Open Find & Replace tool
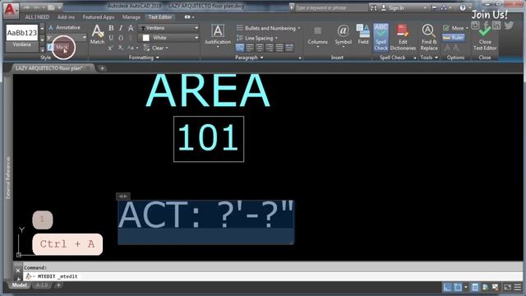Viewport: 526px width, 296px height. tap(429, 37)
